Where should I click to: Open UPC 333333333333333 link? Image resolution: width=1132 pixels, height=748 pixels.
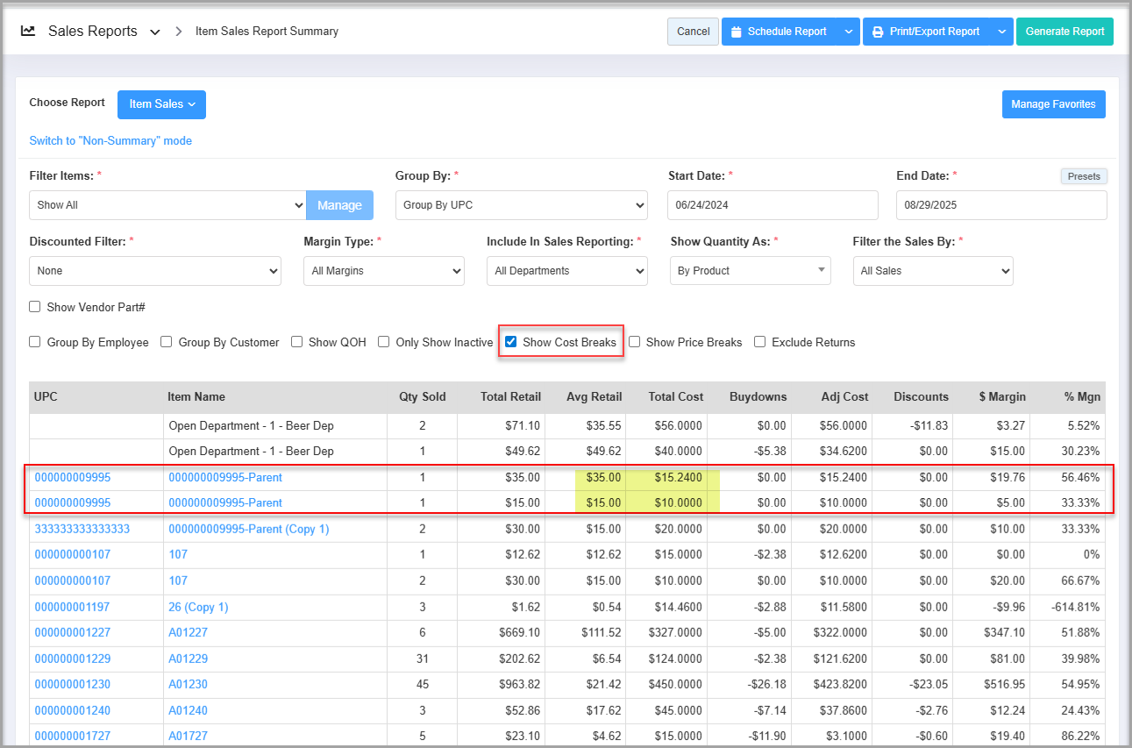(82, 529)
